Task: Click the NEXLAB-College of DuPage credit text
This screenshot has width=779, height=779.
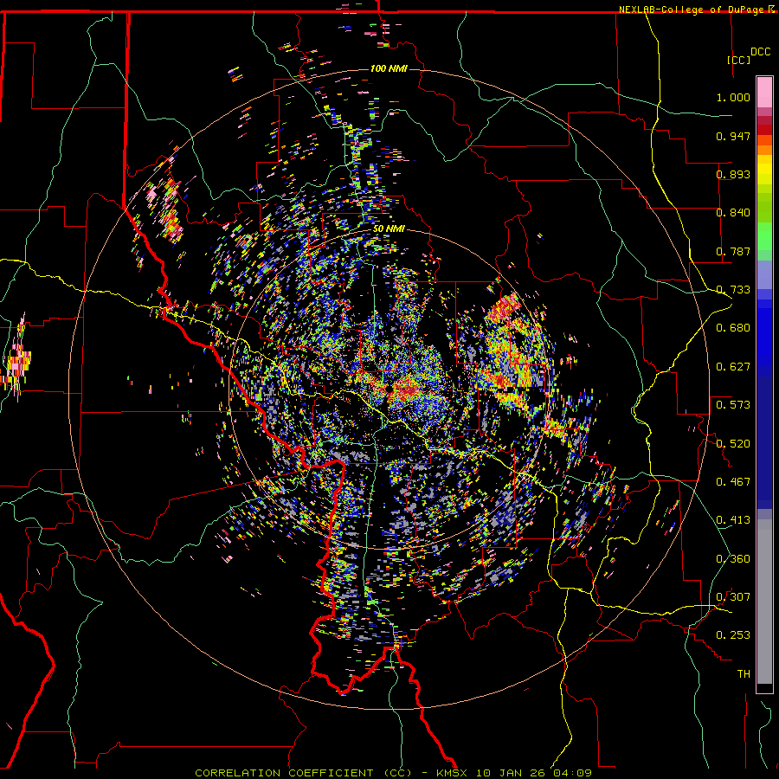Action: (x=692, y=10)
